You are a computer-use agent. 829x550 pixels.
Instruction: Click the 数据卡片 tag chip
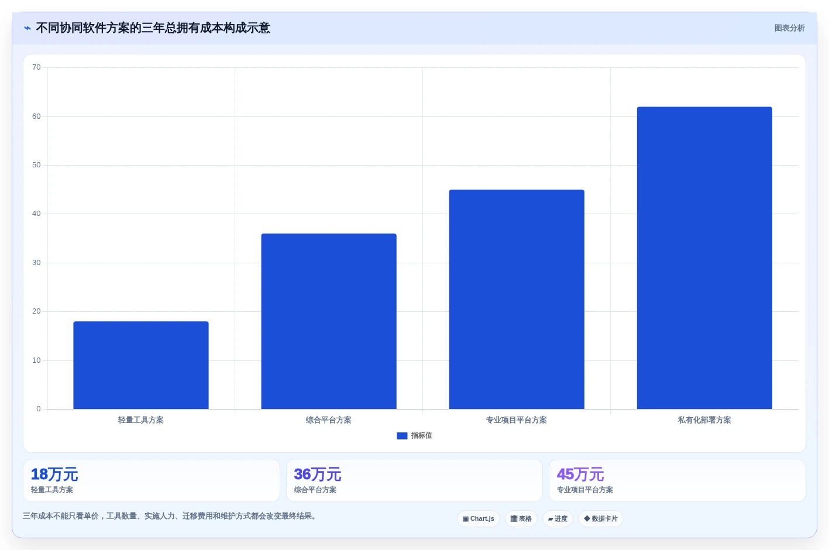point(601,519)
